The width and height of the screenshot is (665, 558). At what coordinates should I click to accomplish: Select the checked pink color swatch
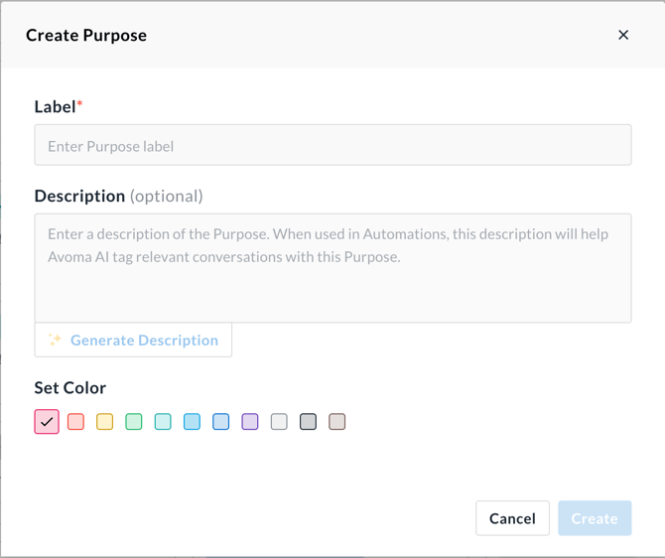click(x=47, y=422)
